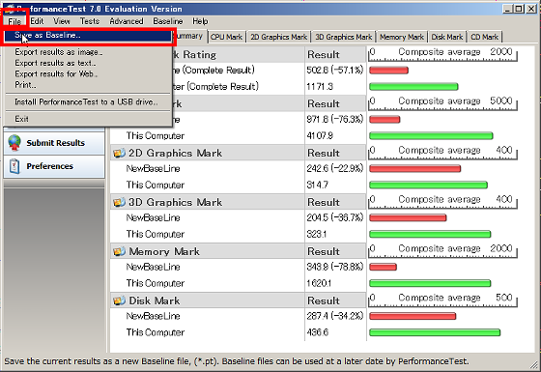Switch to the 3D Graphics Mark tab
The image size is (541, 372).
(x=344, y=37)
